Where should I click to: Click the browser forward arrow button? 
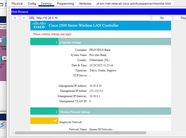coord(24,18)
